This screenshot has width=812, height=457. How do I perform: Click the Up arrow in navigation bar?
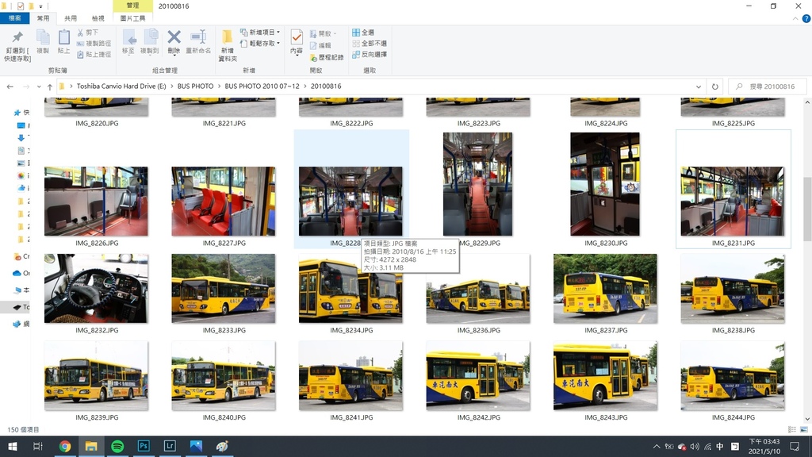pyautogui.click(x=50, y=86)
